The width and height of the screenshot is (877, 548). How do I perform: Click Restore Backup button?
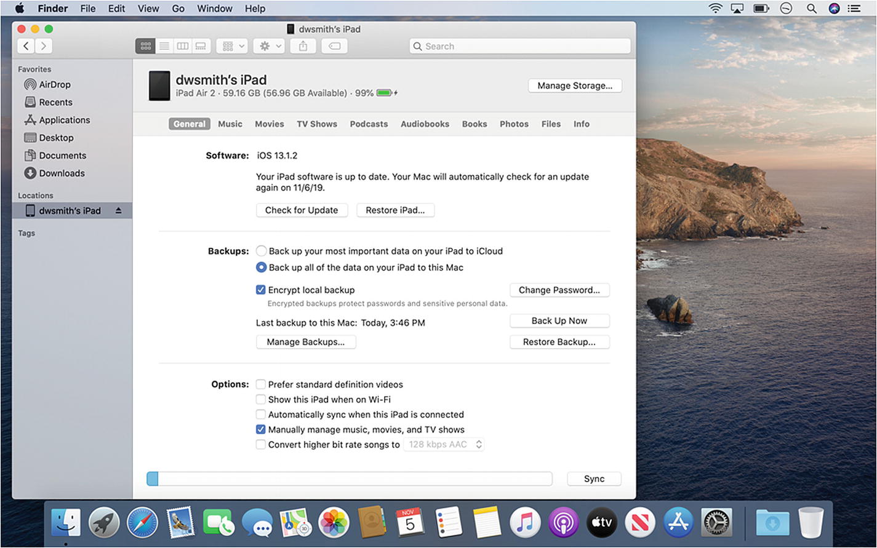tap(559, 342)
